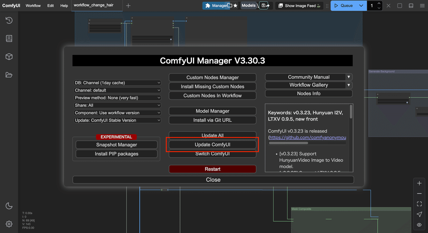Open Component: Use workflow version dropdown

click(118, 113)
